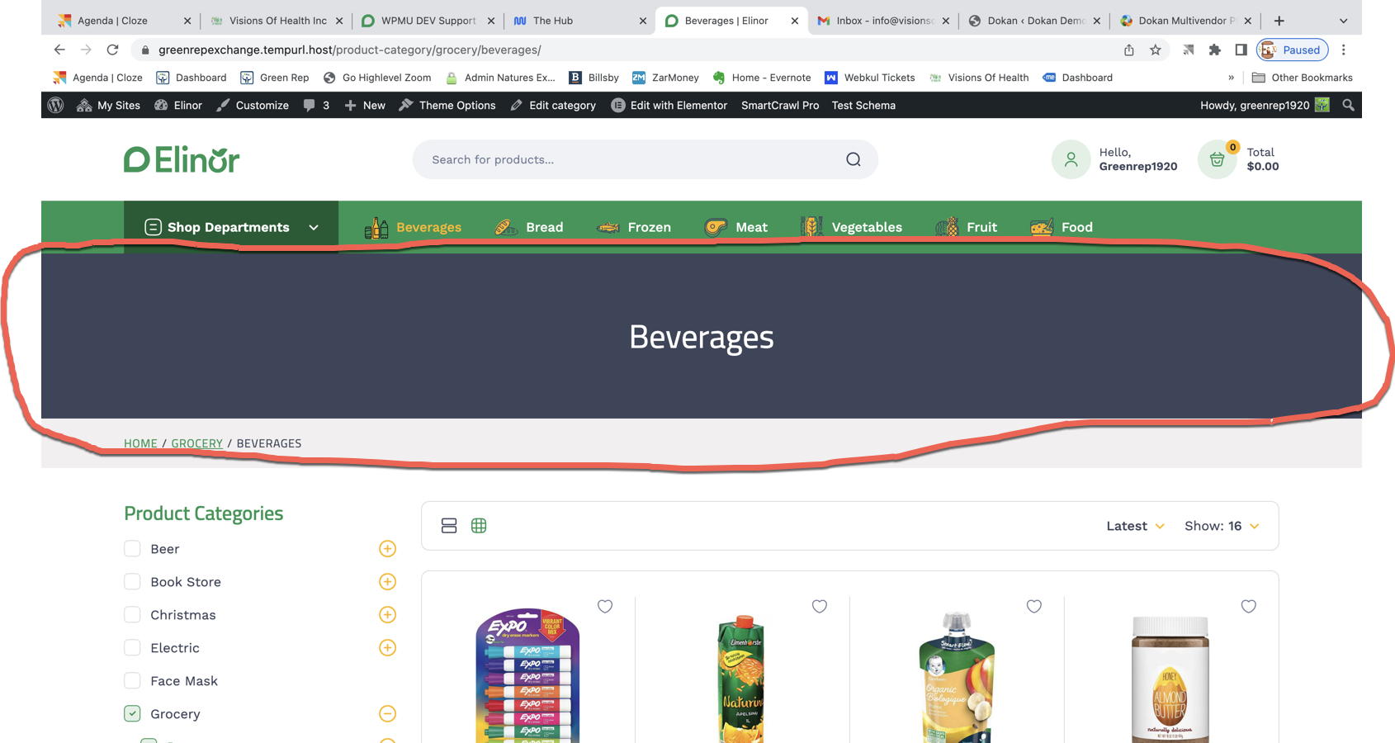Open admin bar search magnifier
Screen dimensions: 1395x743
tap(1348, 105)
